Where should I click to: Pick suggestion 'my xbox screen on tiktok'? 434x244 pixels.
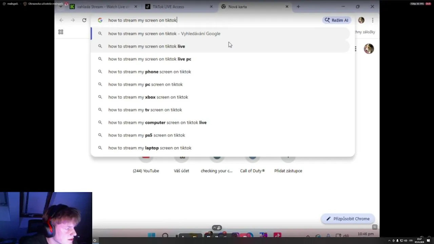[x=220, y=97]
